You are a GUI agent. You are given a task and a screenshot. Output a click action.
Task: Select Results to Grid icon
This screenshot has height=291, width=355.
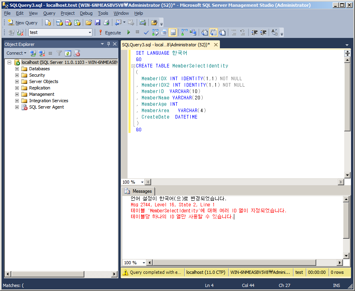pos(213,33)
